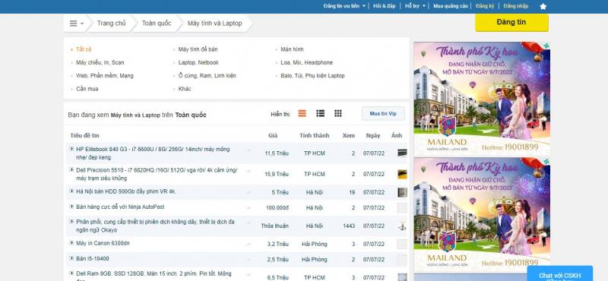Expand the Đăng tin ưu tiên dropdown

click(x=344, y=6)
